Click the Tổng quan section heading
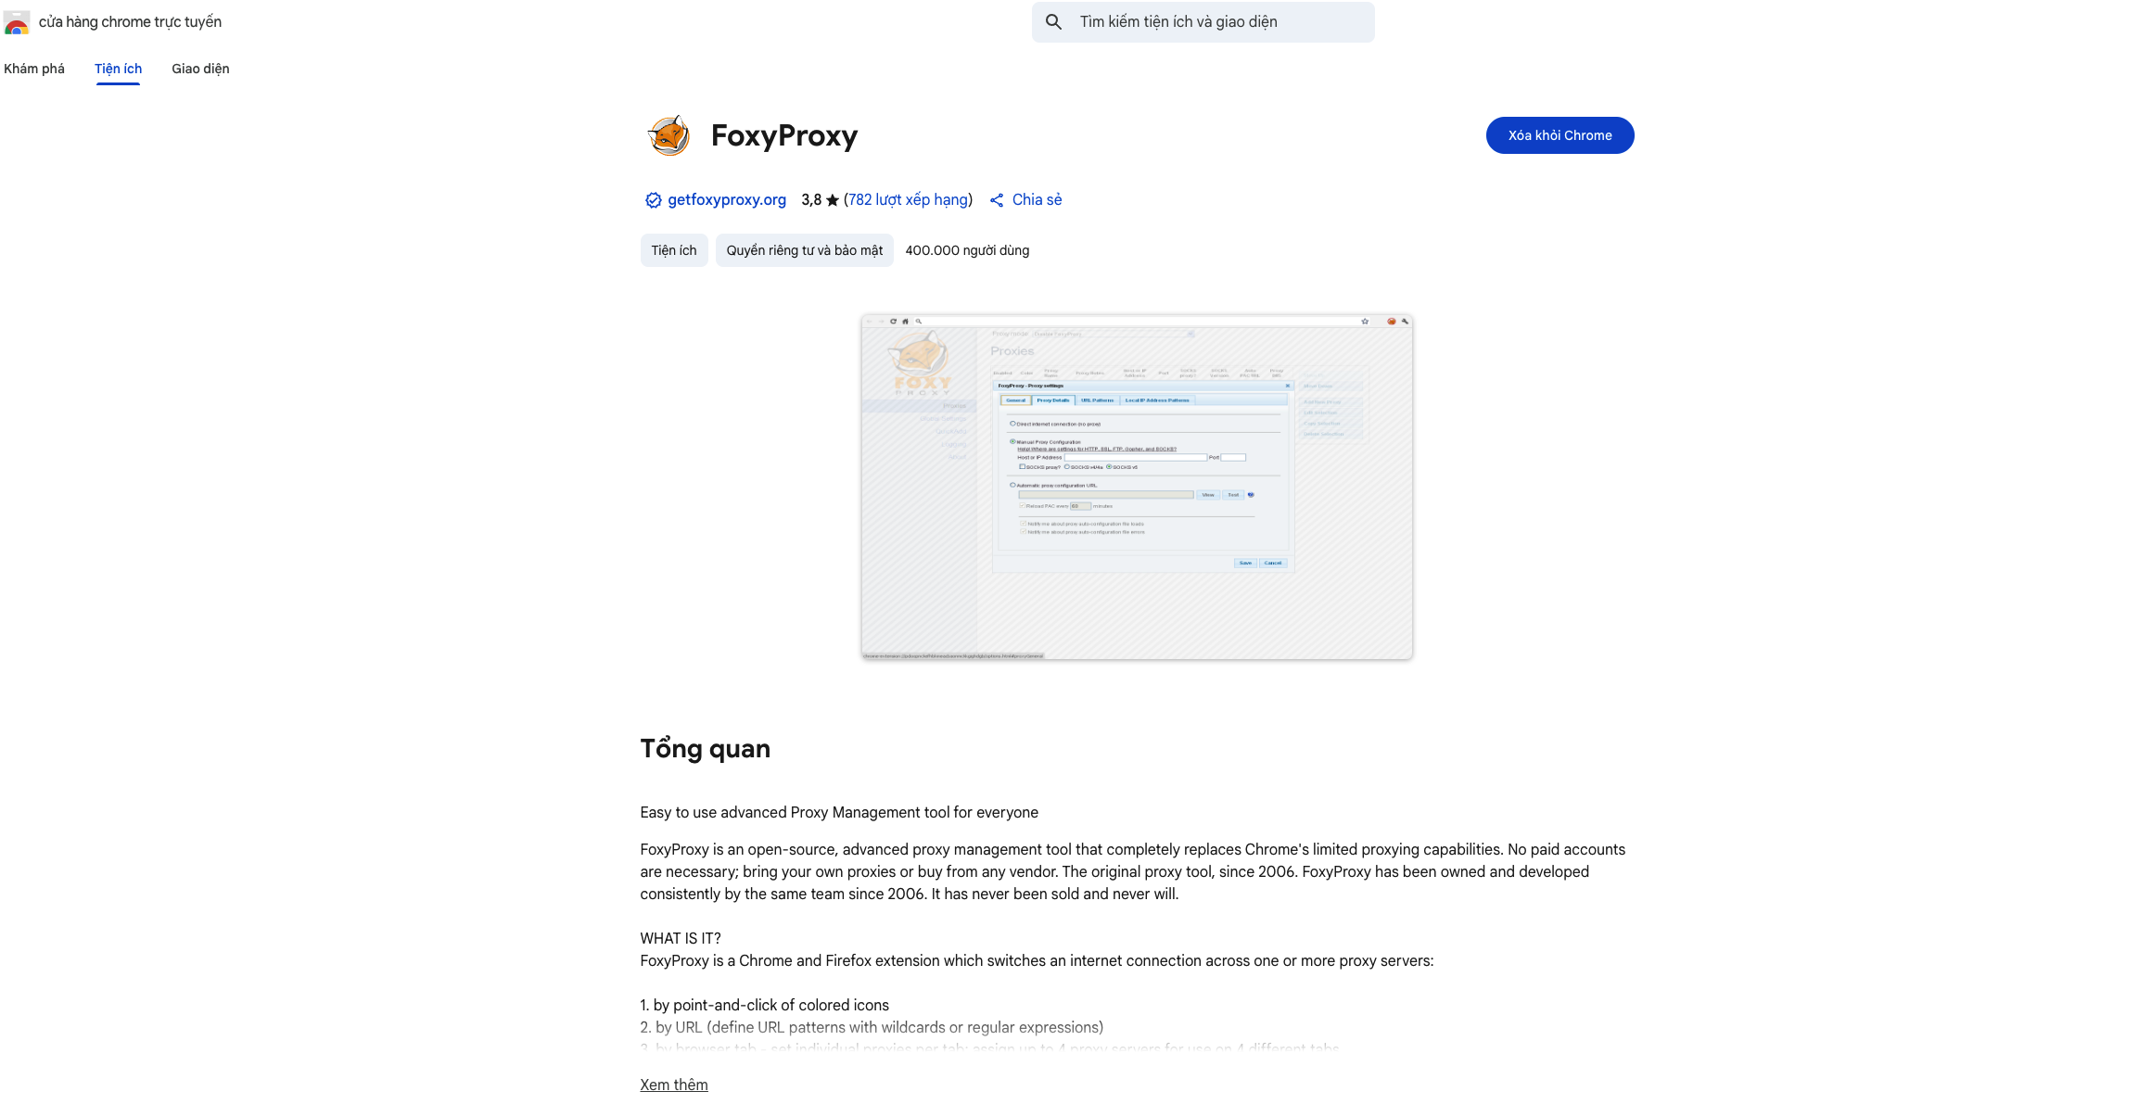The height and width of the screenshot is (1104, 2139). pyautogui.click(x=705, y=749)
